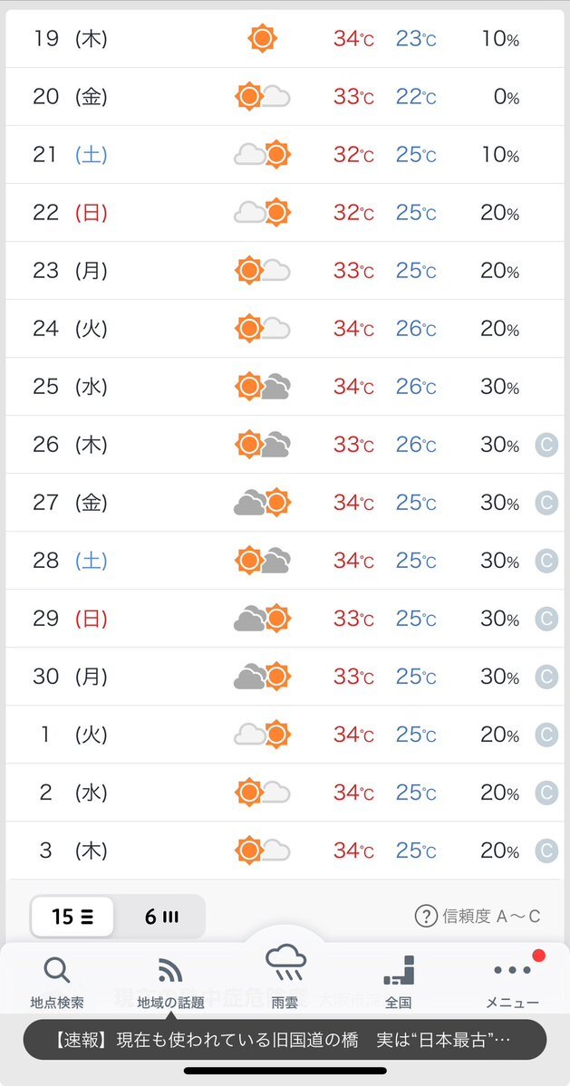Open the 全国 map icon
Screen dimensions: 570x1086
[399, 970]
